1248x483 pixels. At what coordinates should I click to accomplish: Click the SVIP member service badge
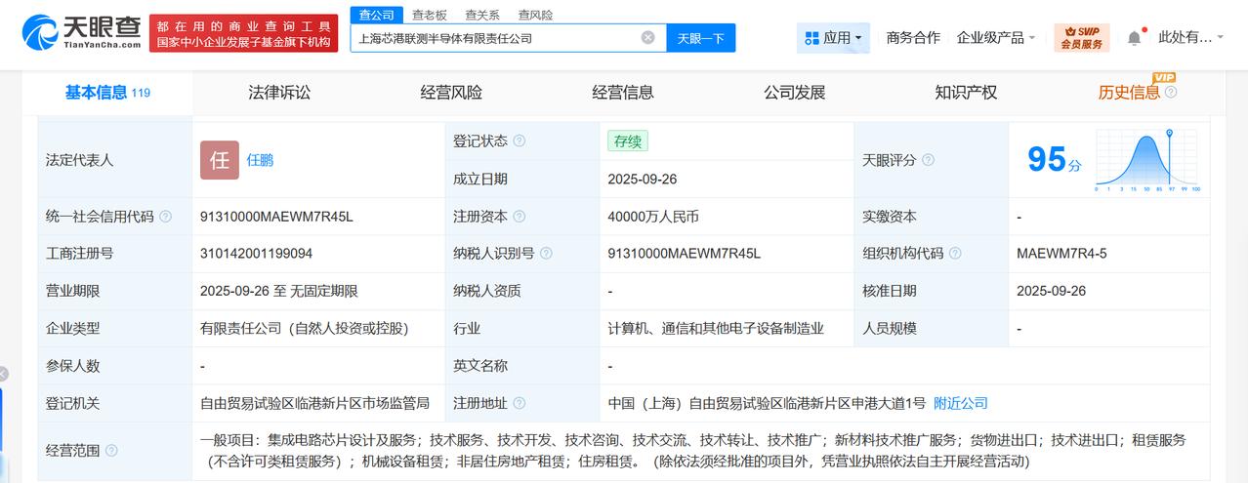pyautogui.click(x=1081, y=38)
